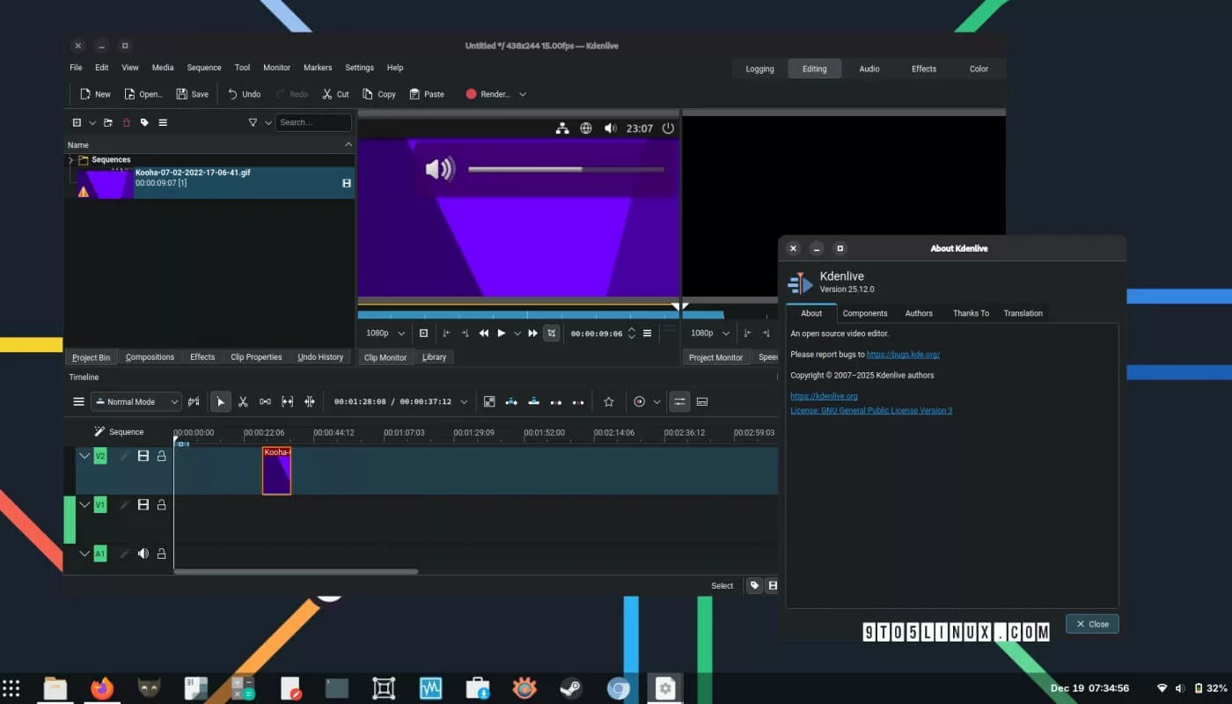Open the Monitor menu
Image resolution: width=1232 pixels, height=704 pixels.
click(x=276, y=68)
